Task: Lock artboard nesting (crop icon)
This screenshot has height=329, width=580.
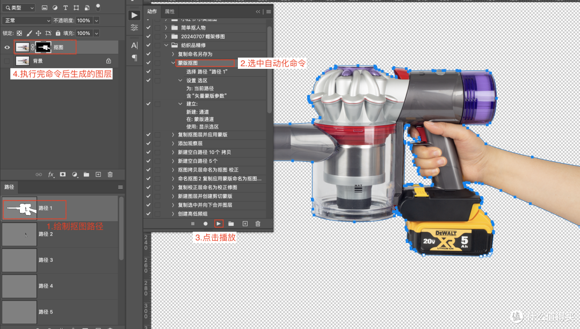Action: pos(48,33)
